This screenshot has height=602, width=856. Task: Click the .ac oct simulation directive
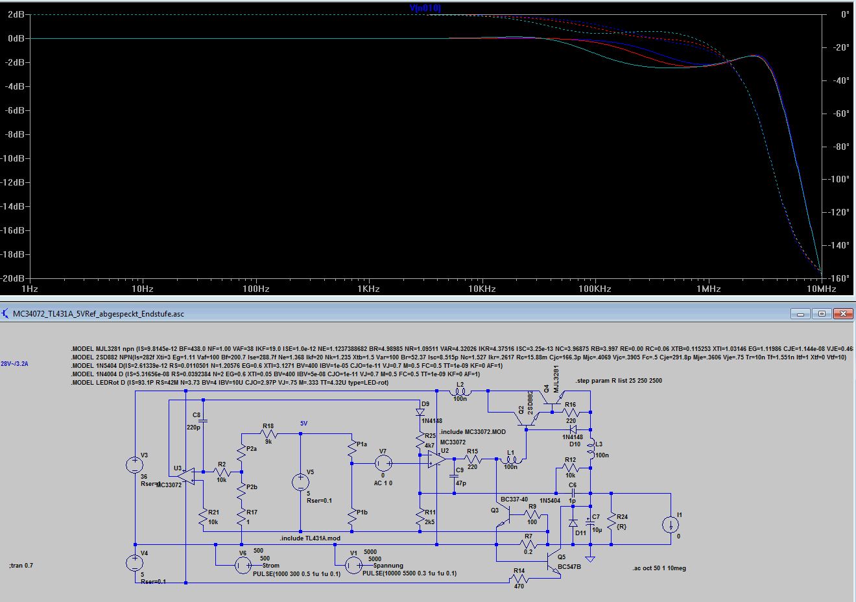[x=659, y=568]
